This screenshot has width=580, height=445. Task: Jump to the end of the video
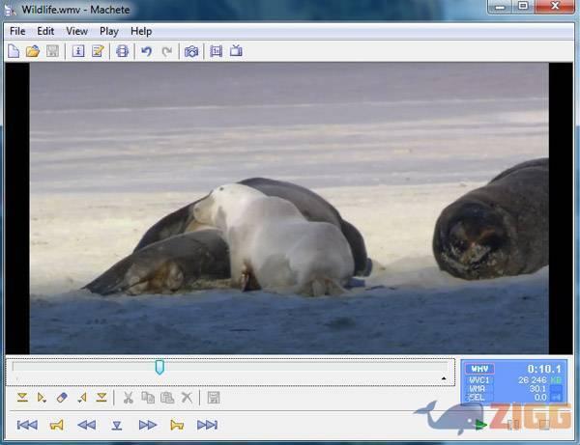tap(207, 425)
